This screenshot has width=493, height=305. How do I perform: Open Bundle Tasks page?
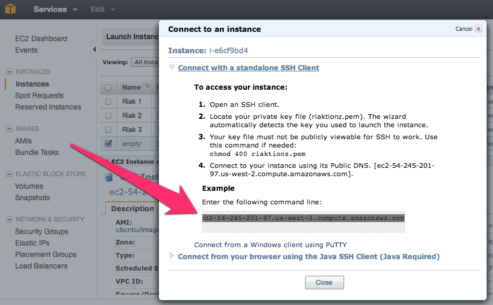37,152
